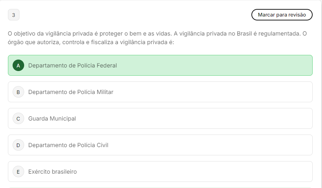Viewport: 322px width, 188px height.
Task: Choose the Departamento de Polícia Militar text
Action: point(71,92)
